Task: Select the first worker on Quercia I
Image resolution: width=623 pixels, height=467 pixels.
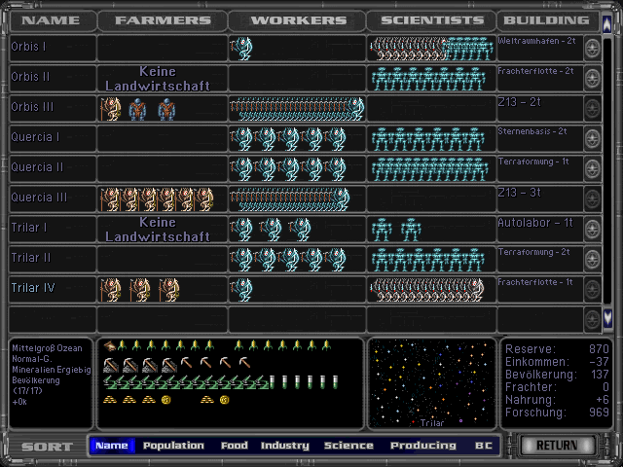Action: click(240, 139)
